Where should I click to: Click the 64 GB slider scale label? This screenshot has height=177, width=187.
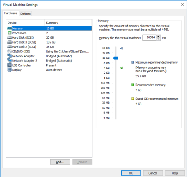pyautogui.click(x=106, y=48)
